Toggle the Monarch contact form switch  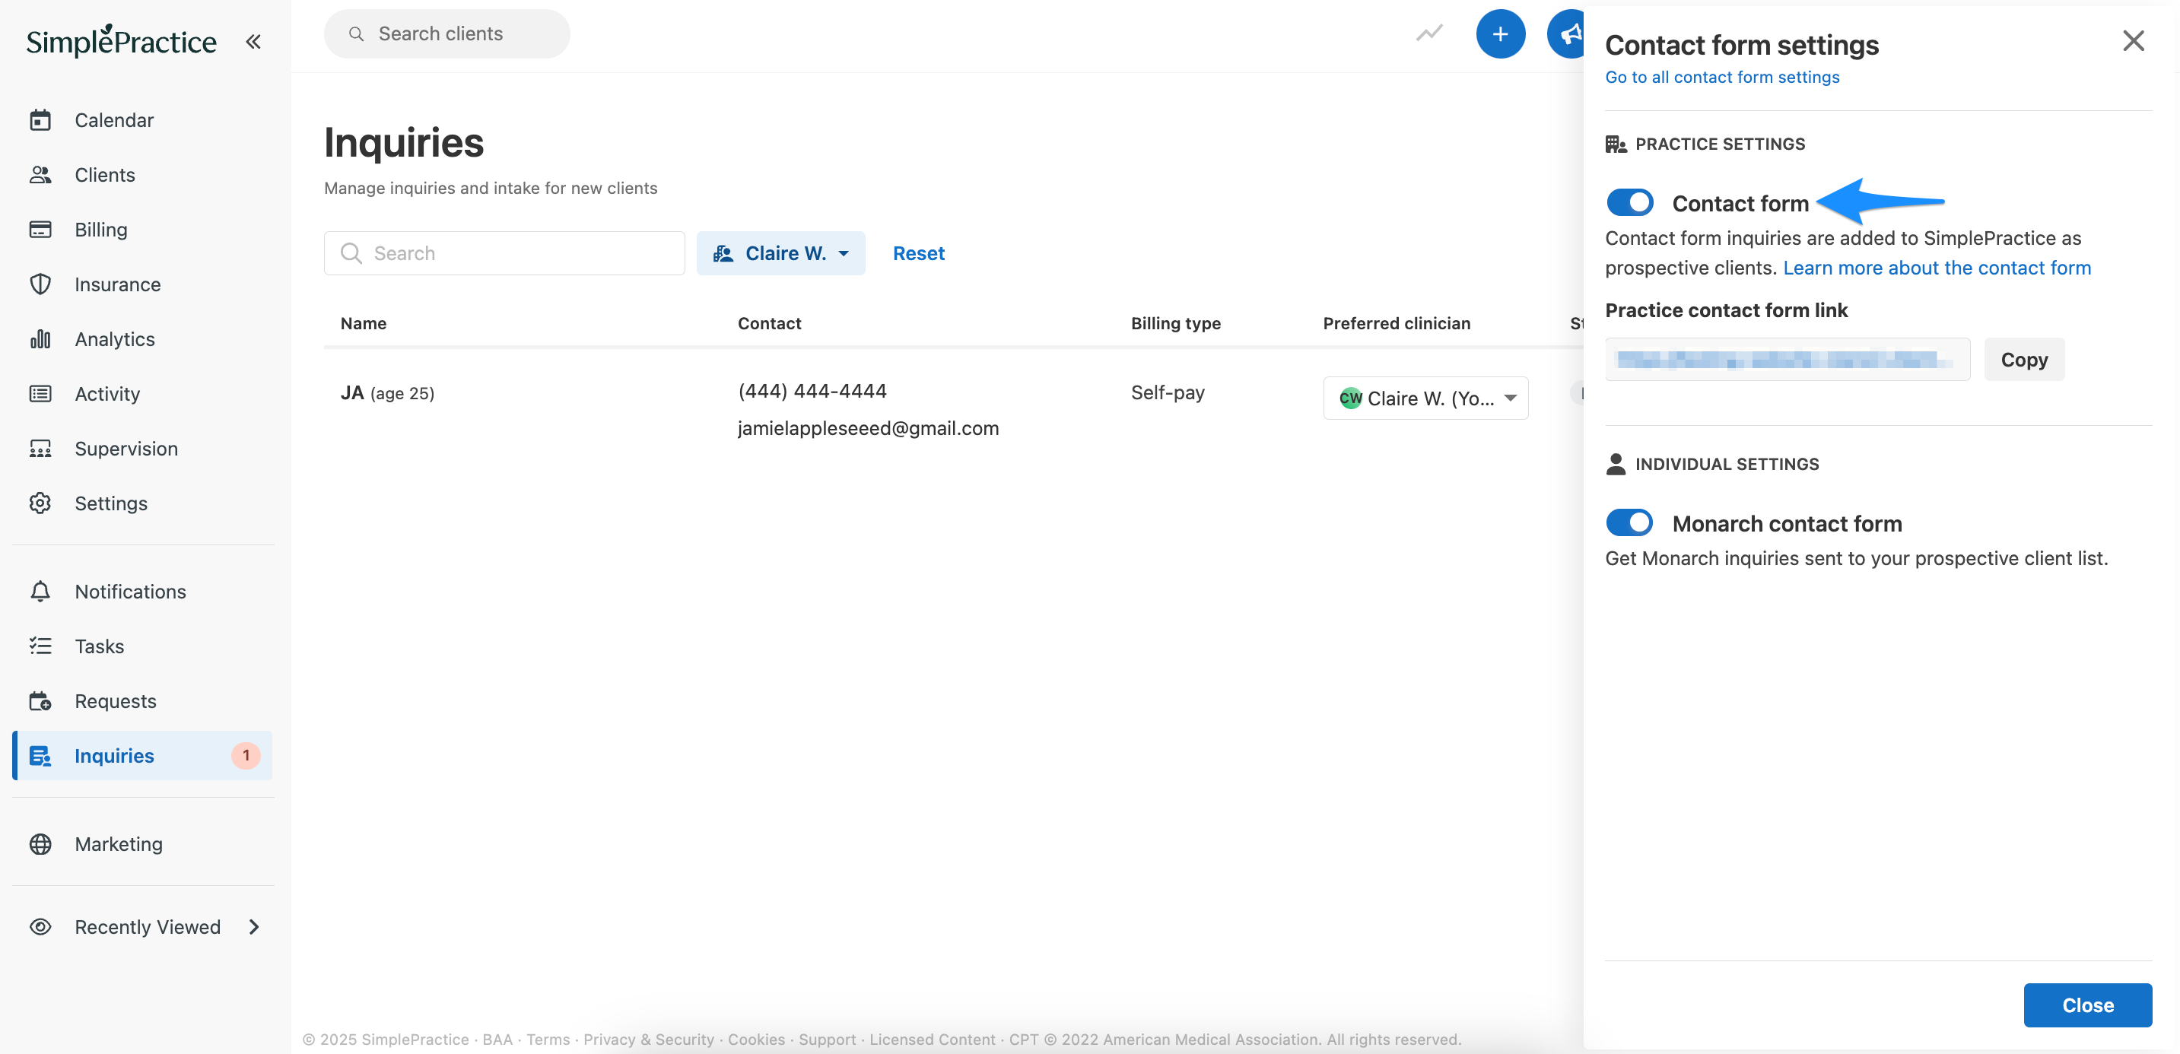point(1629,522)
